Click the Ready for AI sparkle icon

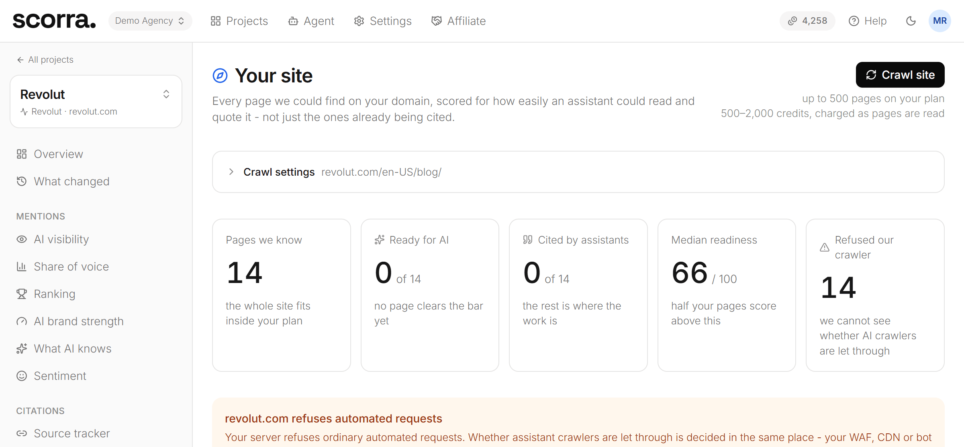[x=380, y=240]
